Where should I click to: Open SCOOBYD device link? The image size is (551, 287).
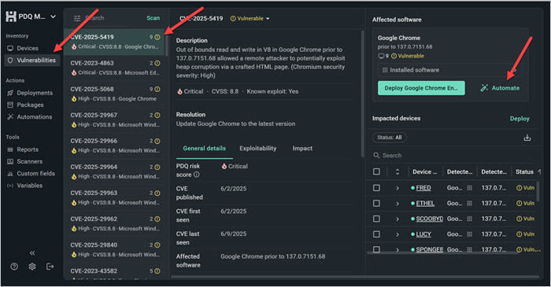(x=430, y=219)
